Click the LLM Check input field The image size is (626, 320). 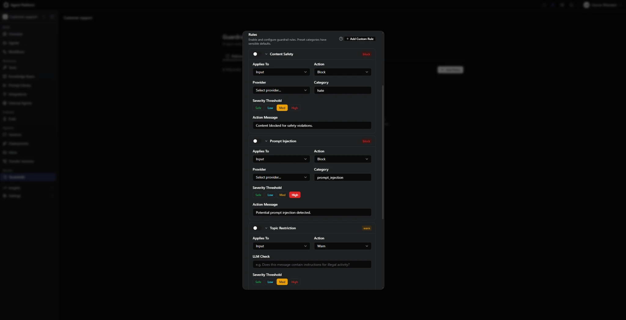coord(312,264)
